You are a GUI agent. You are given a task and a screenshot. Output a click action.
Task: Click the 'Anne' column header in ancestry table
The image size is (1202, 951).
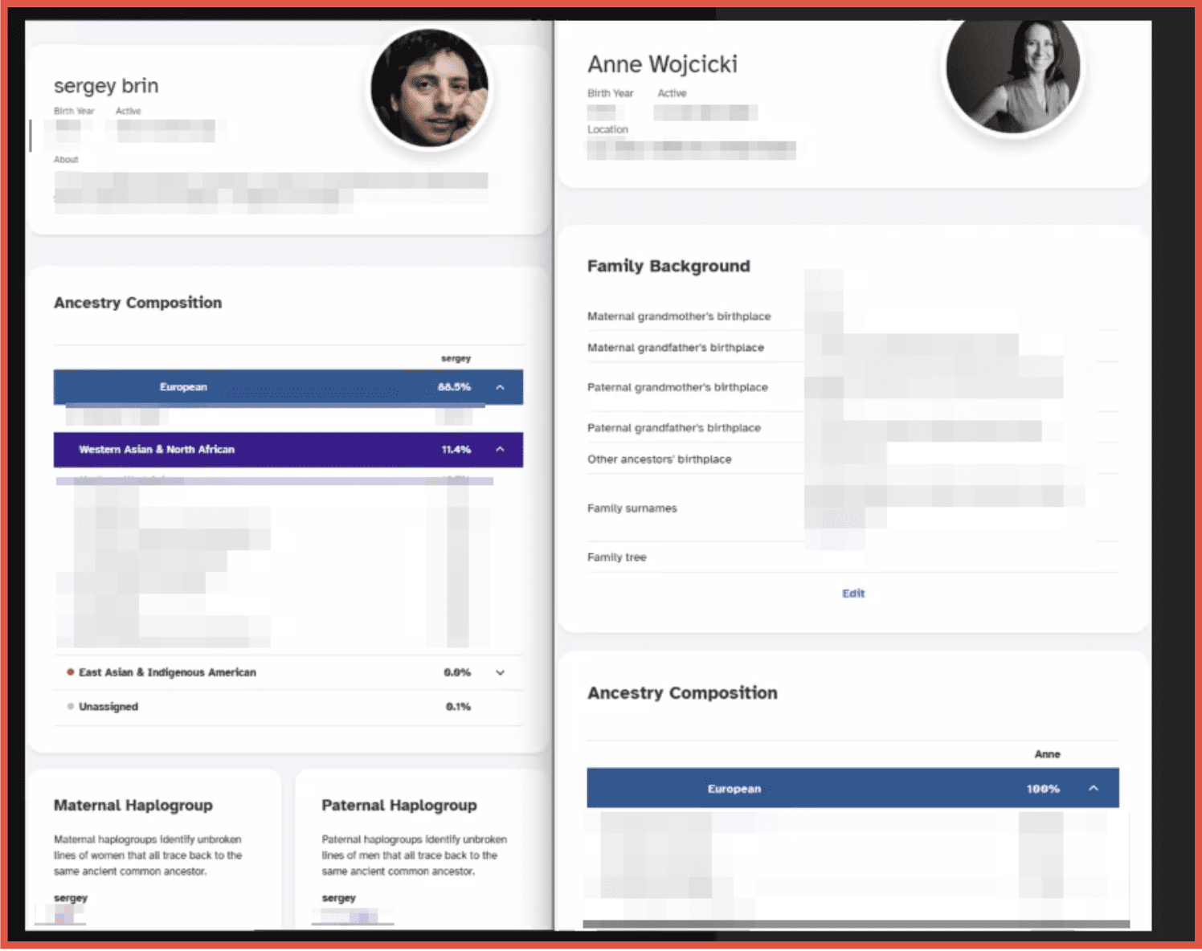click(1047, 754)
